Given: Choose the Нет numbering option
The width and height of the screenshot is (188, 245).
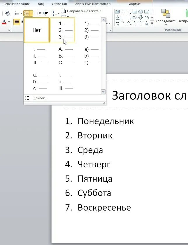Looking at the screenshot, I should click(x=37, y=30).
